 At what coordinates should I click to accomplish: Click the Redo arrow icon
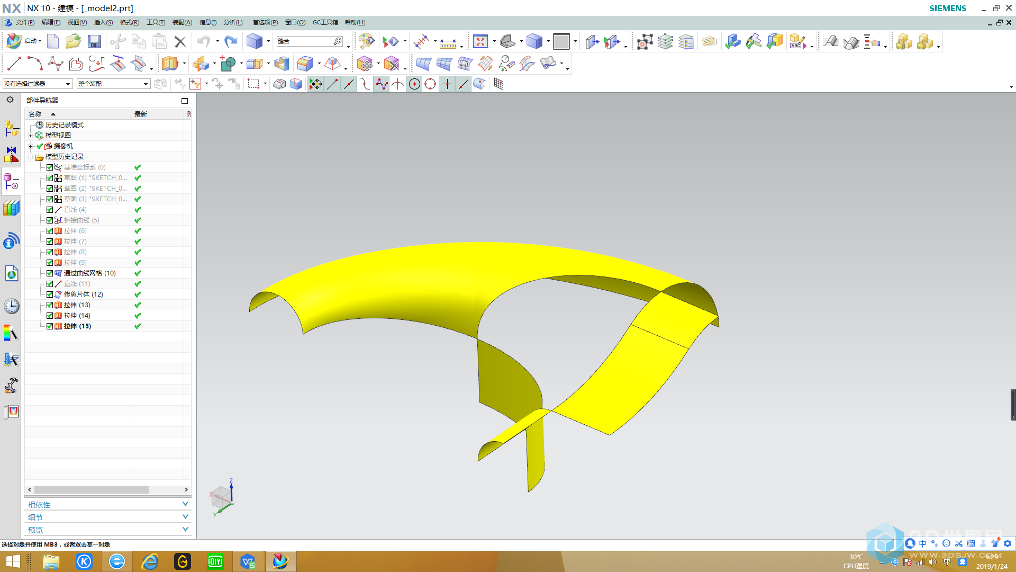[230, 41]
